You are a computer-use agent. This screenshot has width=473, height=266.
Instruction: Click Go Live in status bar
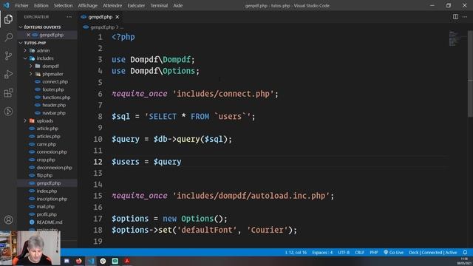393,253
